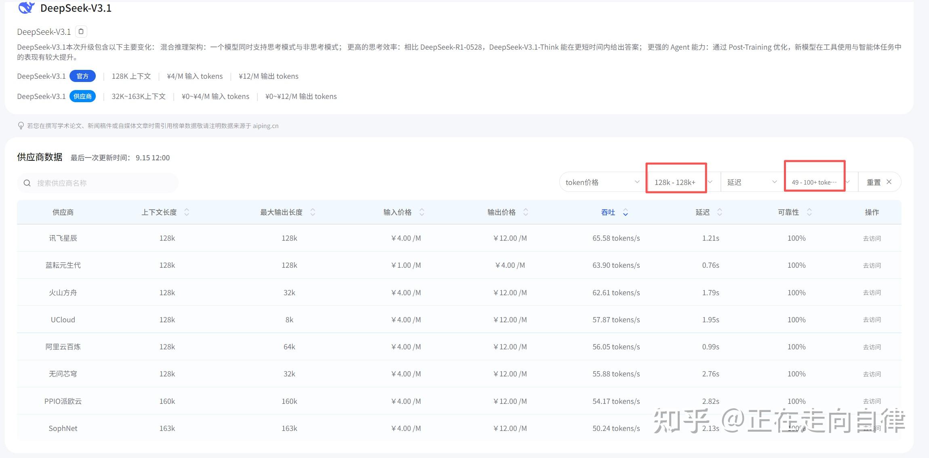
Task: Click the lightbulb tip icon
Action: 21,126
